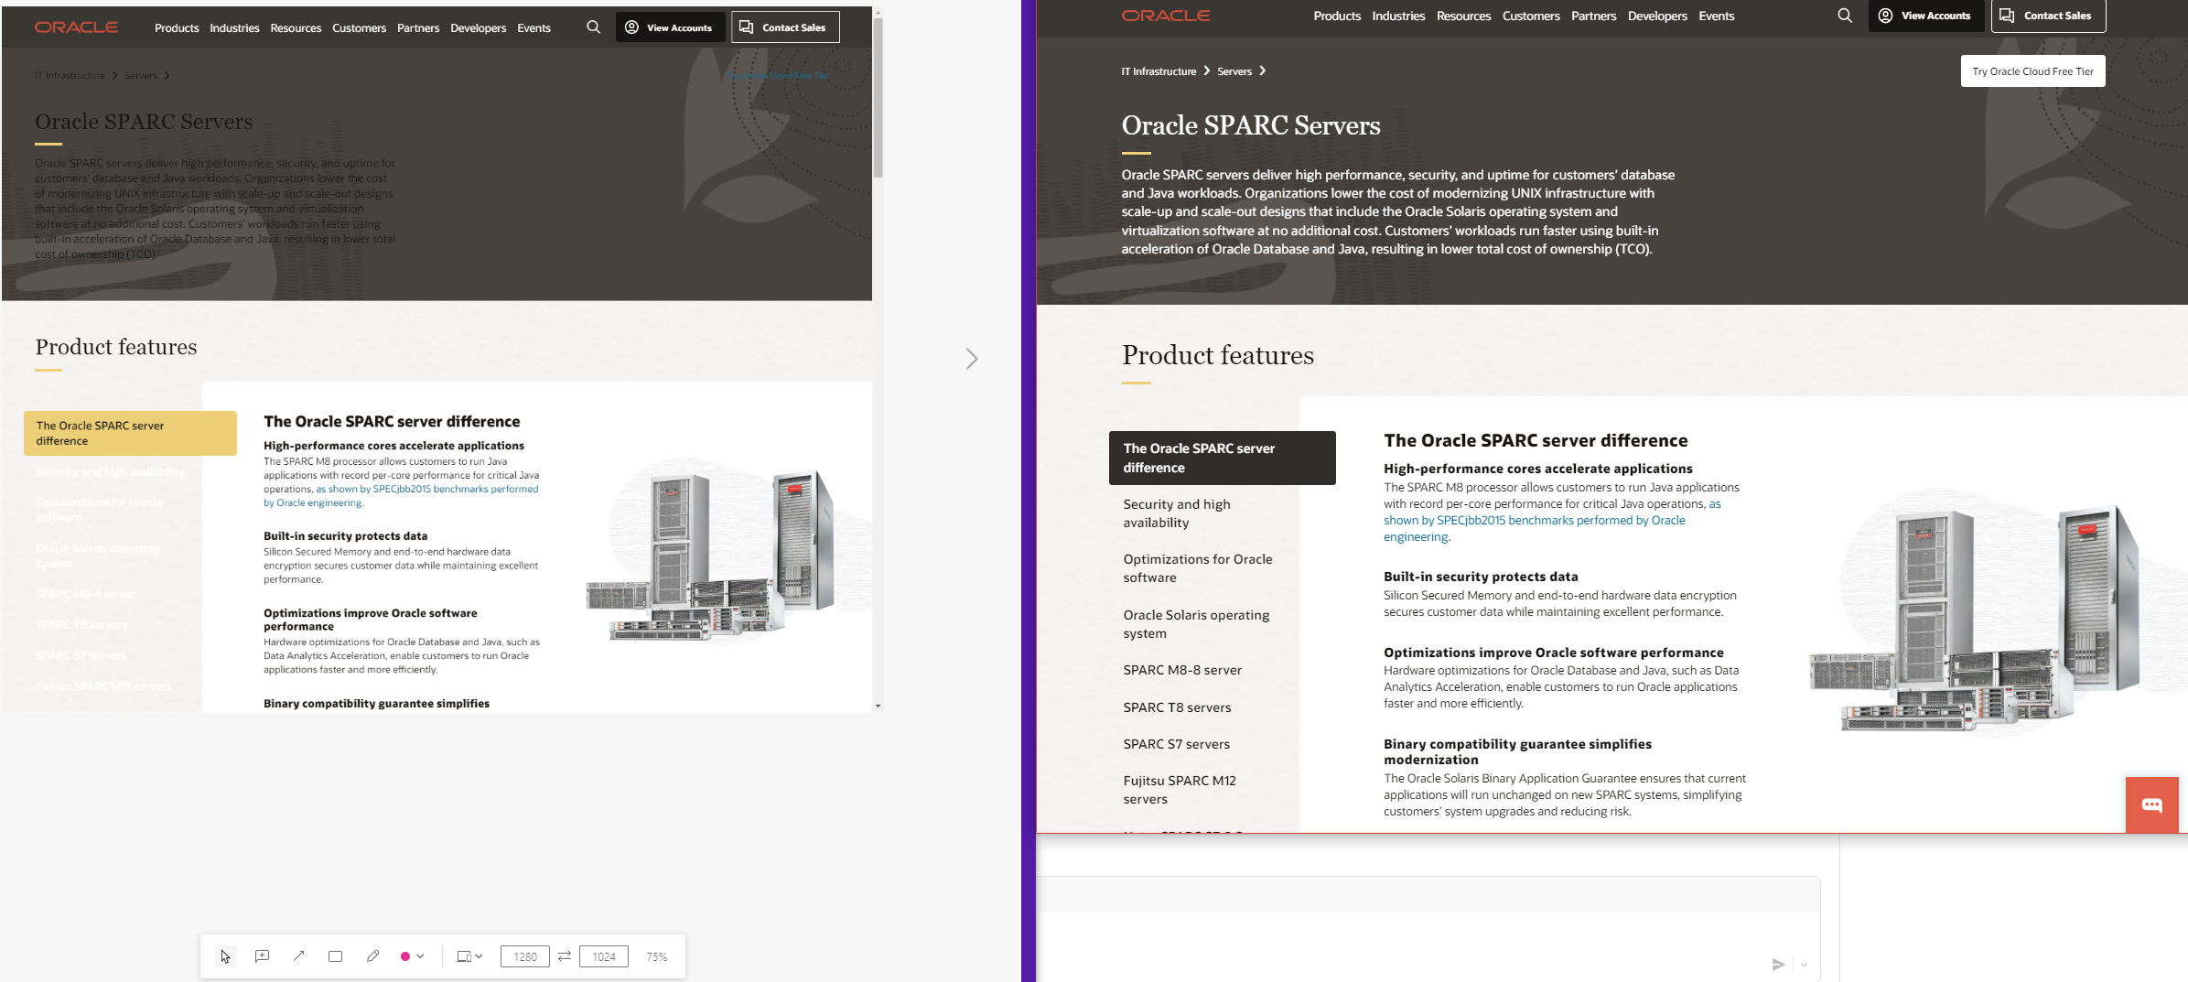The image size is (2188, 982).
Task: Click the next arrow chevron beside left preview
Action: (x=972, y=359)
